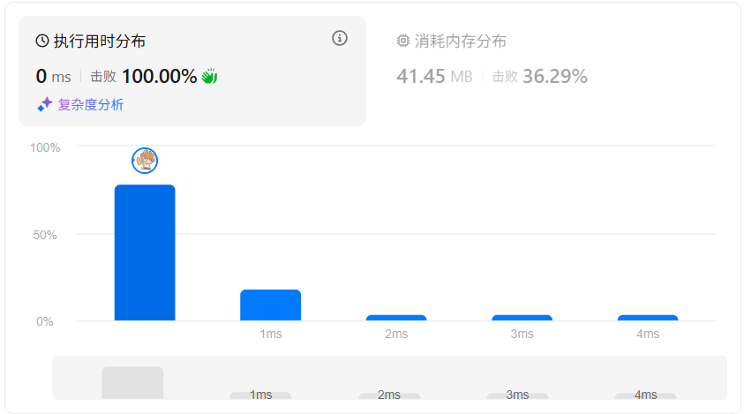Click the 100% y-axis label
The image size is (744, 414).
coord(45,147)
